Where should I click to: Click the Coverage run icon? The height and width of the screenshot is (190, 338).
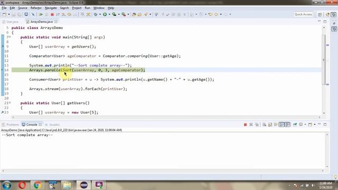coord(114,14)
